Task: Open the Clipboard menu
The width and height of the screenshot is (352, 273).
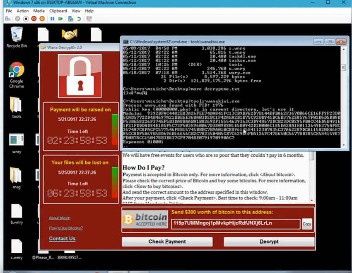Action: click(x=58, y=11)
